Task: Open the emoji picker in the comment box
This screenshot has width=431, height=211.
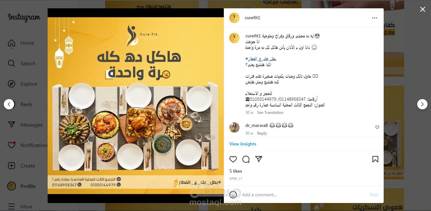Action: click(233, 194)
